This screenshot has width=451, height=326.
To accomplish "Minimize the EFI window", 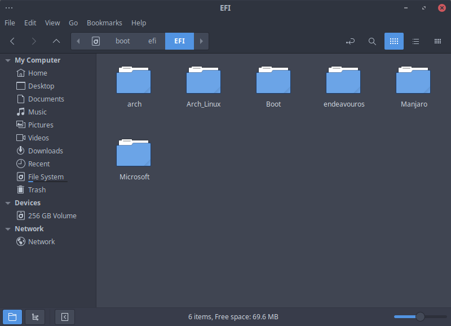I will (x=406, y=8).
